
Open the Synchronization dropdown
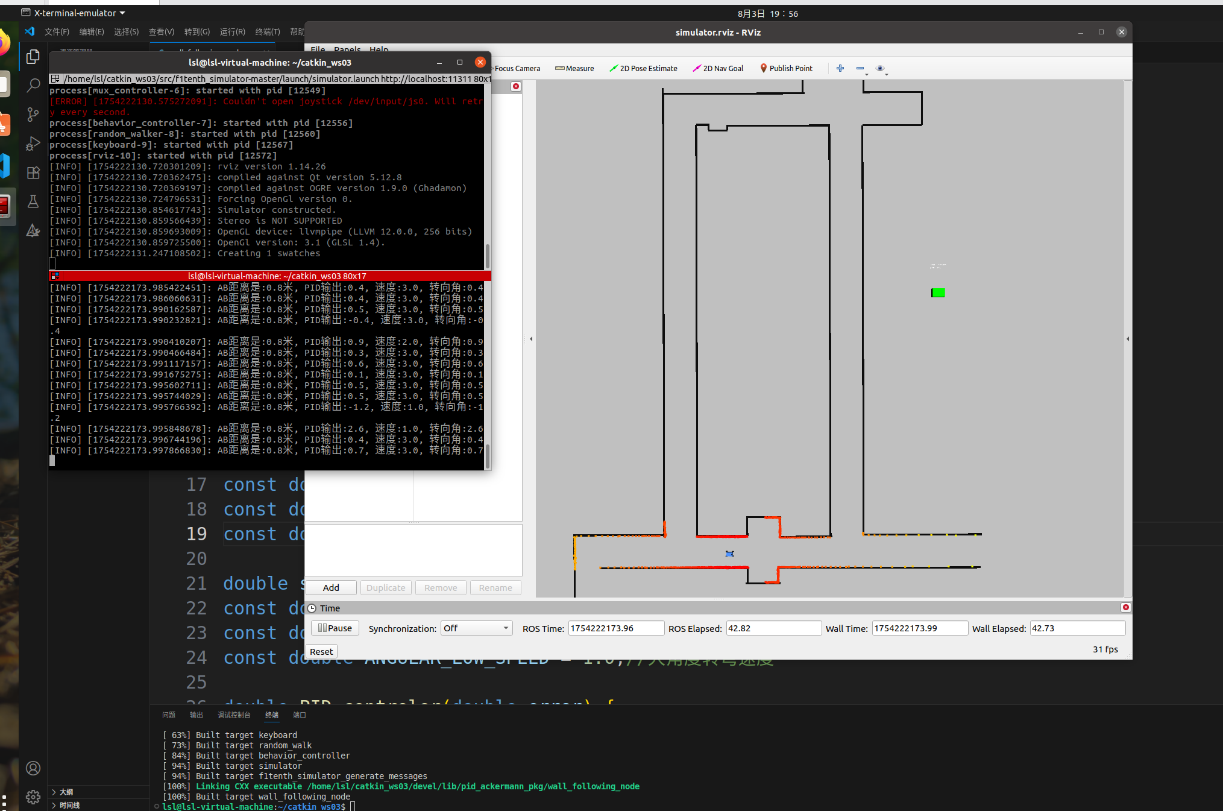point(476,628)
